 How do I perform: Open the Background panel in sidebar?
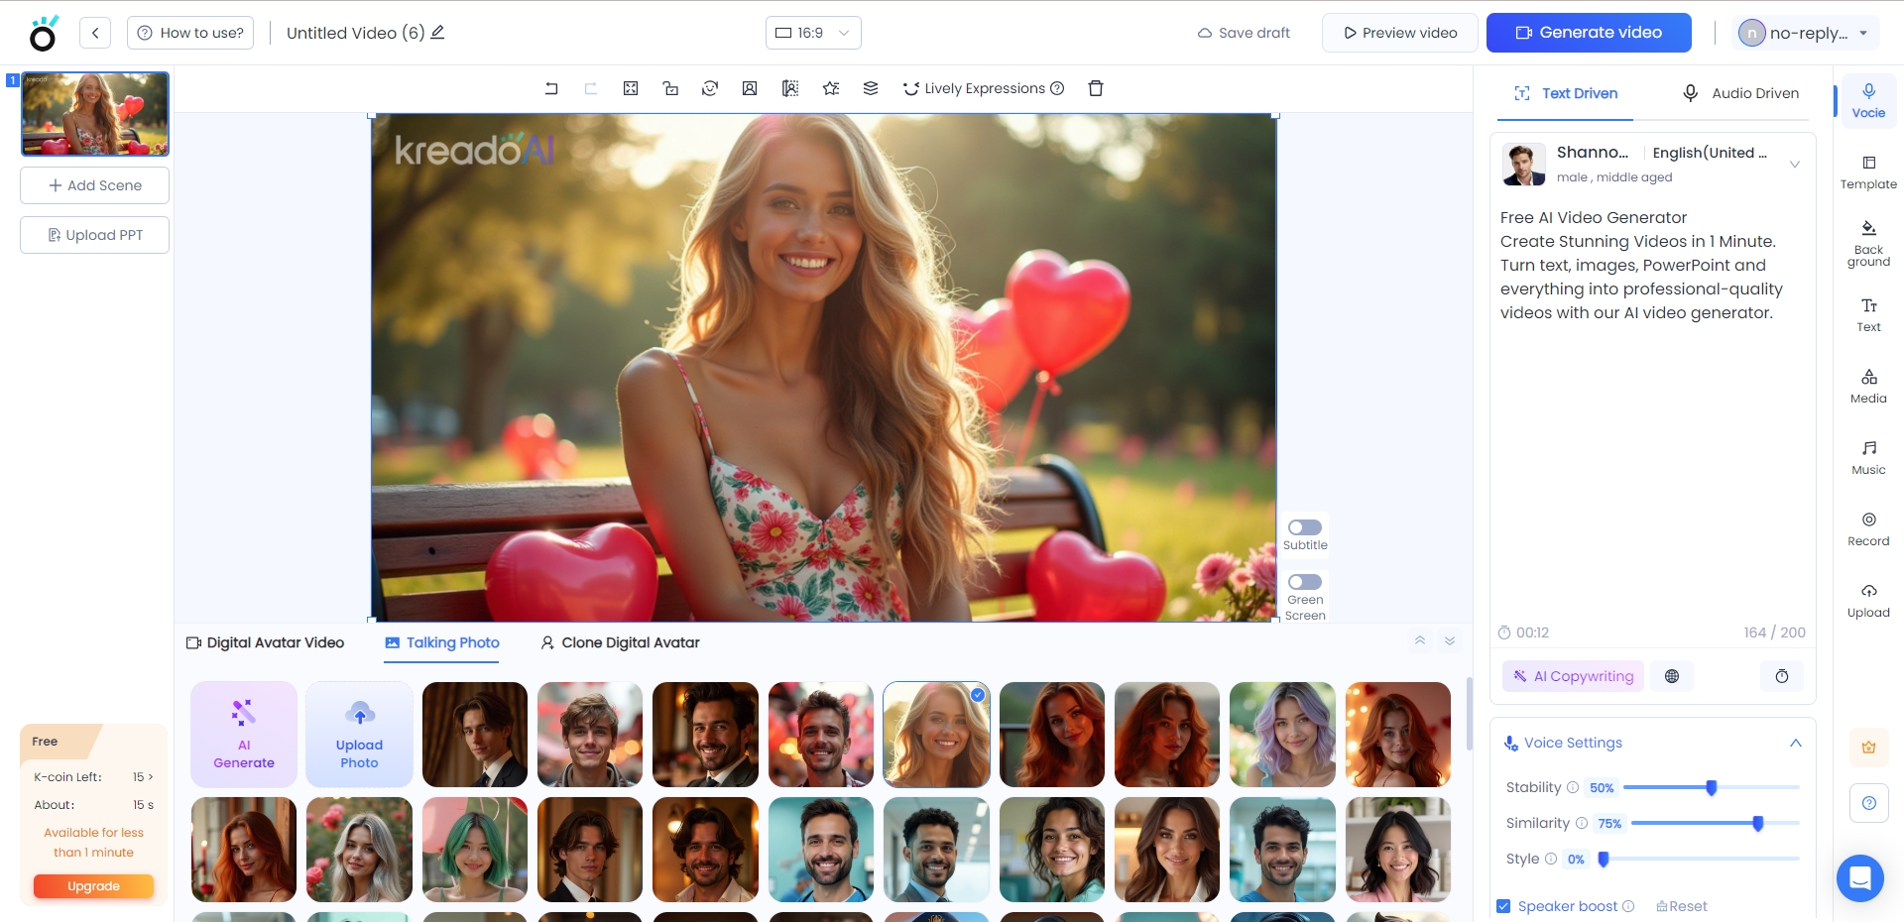coord(1868,243)
